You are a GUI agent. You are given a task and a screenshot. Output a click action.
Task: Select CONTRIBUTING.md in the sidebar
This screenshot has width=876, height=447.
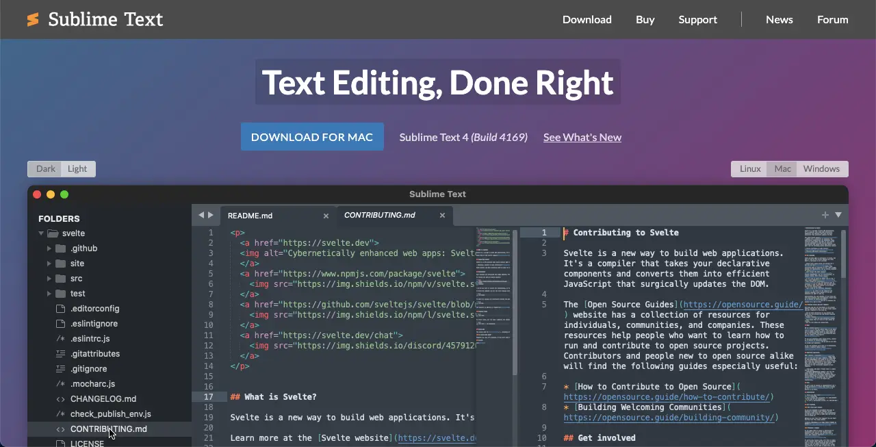[x=109, y=429]
